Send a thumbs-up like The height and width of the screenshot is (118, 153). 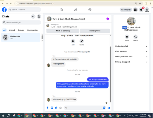click(109, 108)
